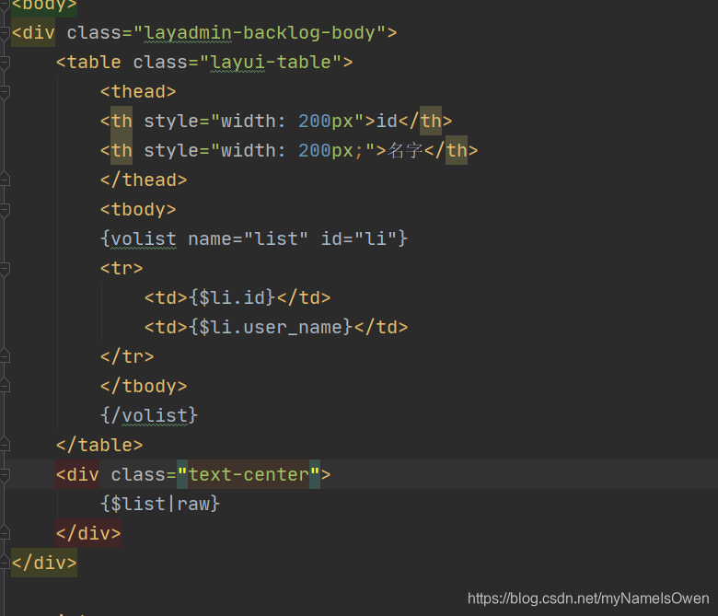Click the {$li.id} variable
This screenshot has width=718, height=616.
tap(232, 297)
